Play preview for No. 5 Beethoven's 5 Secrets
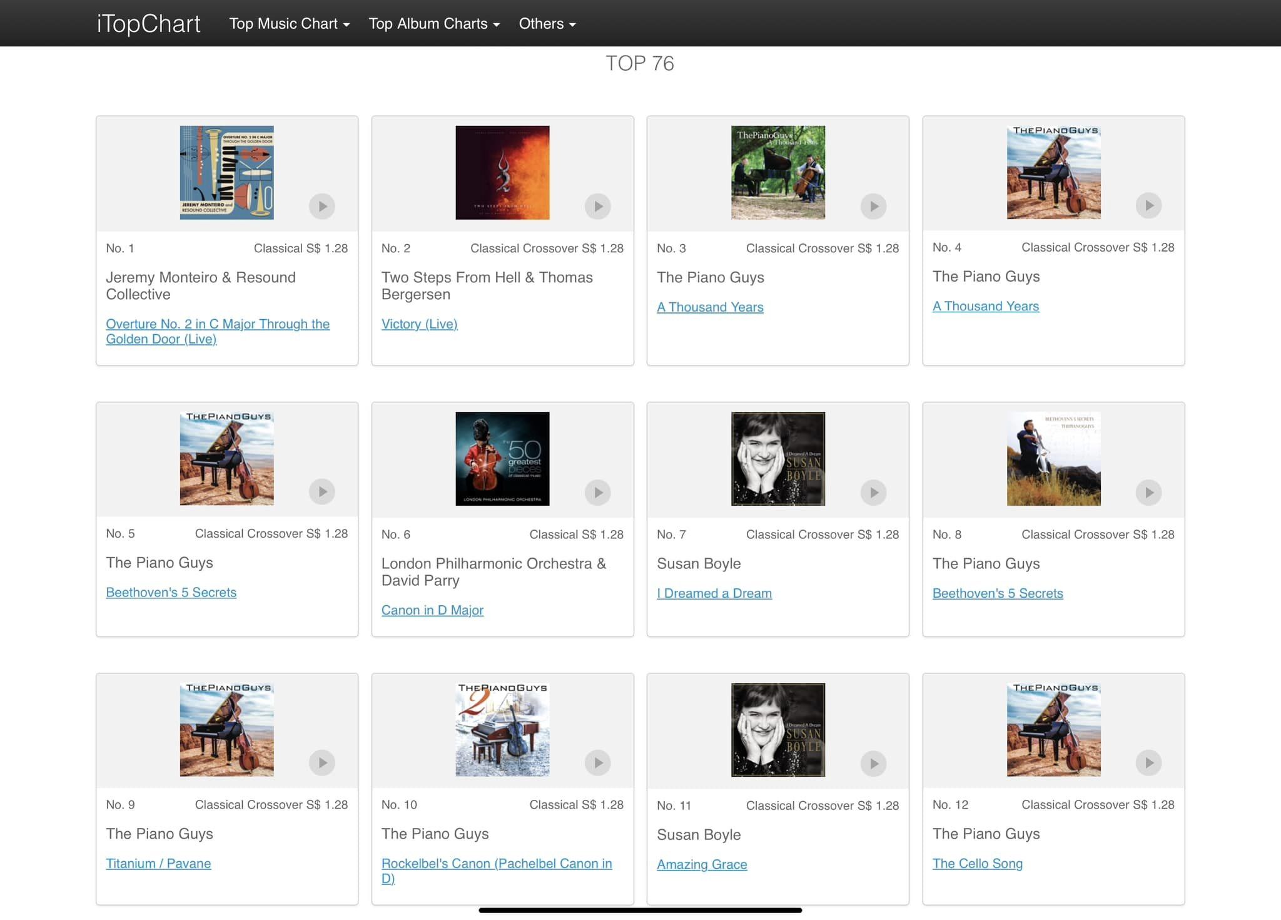Screen dimensions: 1281x920 (322, 491)
